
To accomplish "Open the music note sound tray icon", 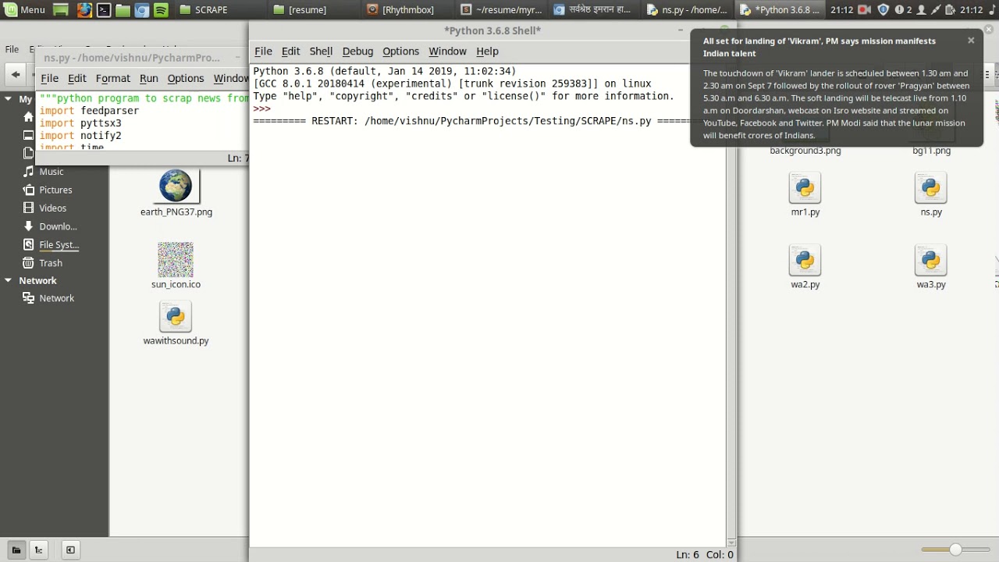I will click(990, 9).
